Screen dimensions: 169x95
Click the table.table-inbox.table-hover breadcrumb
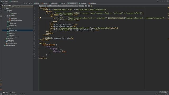pos(63,6)
